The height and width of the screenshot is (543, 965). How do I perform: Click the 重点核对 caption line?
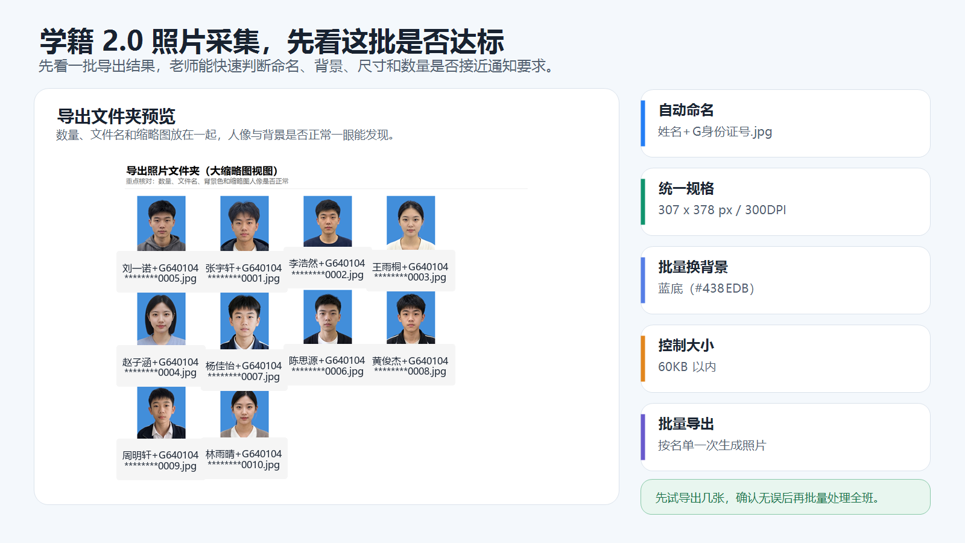pyautogui.click(x=207, y=181)
